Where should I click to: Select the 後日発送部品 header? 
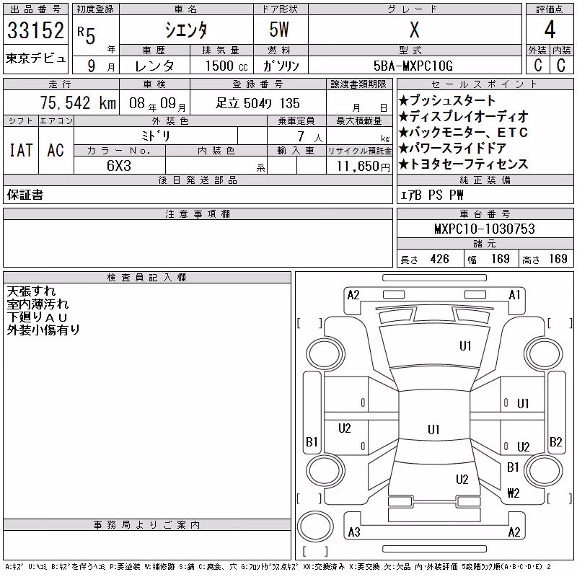click(x=198, y=180)
